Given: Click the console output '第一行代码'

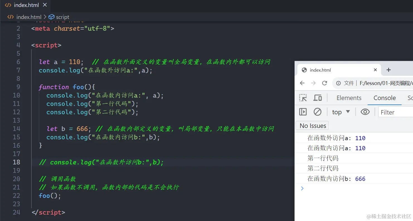Looking at the screenshot, I should [323, 158].
